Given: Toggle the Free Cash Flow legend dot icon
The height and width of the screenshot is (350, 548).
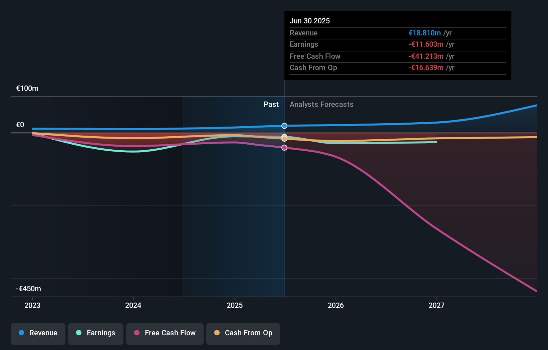Looking at the screenshot, I should click(x=136, y=333).
